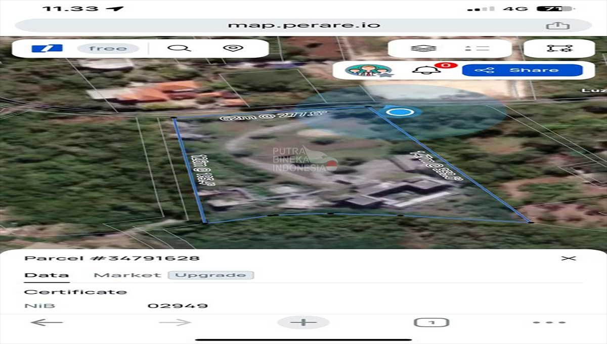Open the browser more options menu

coord(549,322)
